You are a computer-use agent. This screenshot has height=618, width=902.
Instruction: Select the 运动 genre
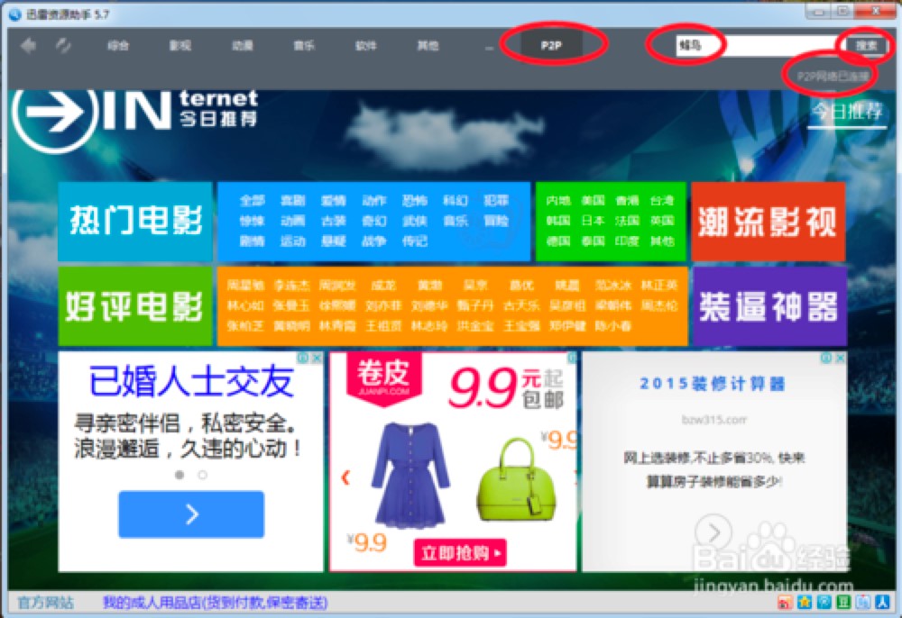point(293,241)
